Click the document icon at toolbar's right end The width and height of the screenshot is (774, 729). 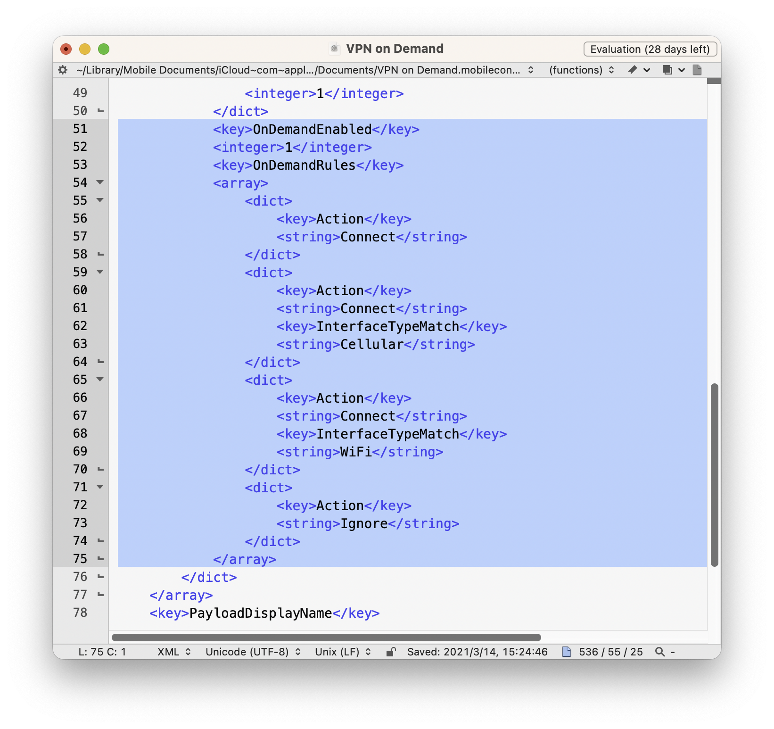click(697, 70)
